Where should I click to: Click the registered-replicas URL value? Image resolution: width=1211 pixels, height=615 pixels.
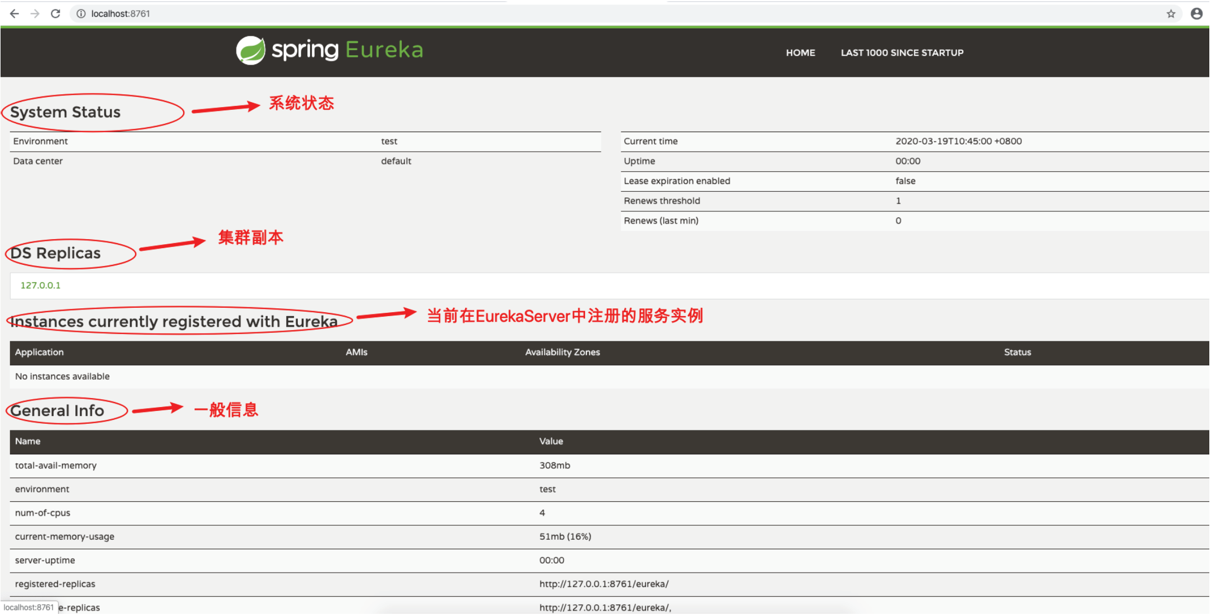[x=604, y=584]
